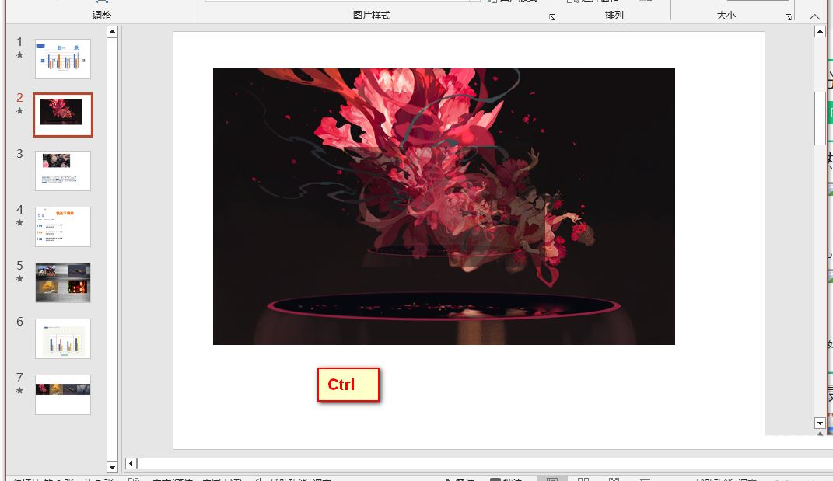Collapse the ribbon with the chevron arrow
The width and height of the screenshot is (833, 481).
click(814, 16)
